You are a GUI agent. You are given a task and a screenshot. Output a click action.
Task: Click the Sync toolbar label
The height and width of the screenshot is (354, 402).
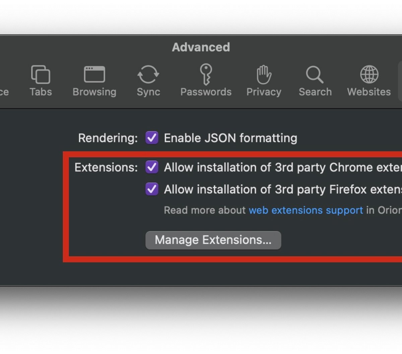point(148,92)
